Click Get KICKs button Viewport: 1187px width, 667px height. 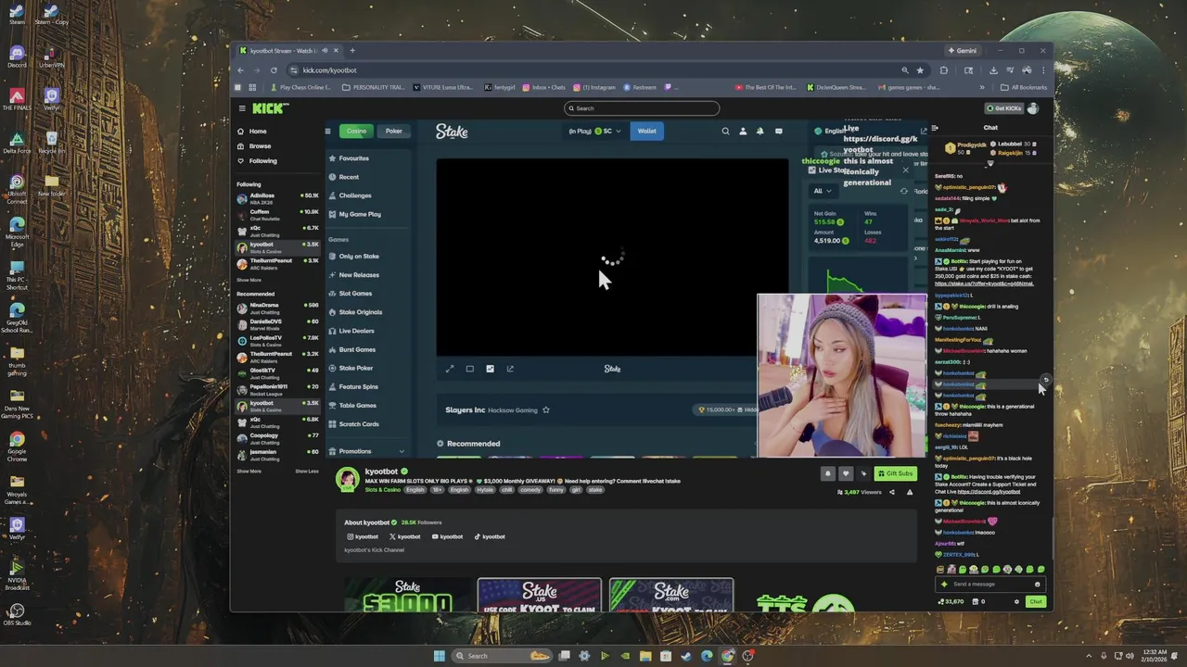click(x=1003, y=108)
